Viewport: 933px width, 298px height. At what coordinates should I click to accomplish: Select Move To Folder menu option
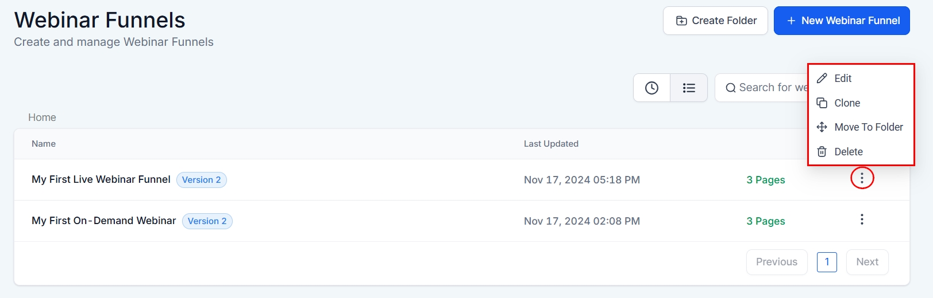(x=868, y=127)
